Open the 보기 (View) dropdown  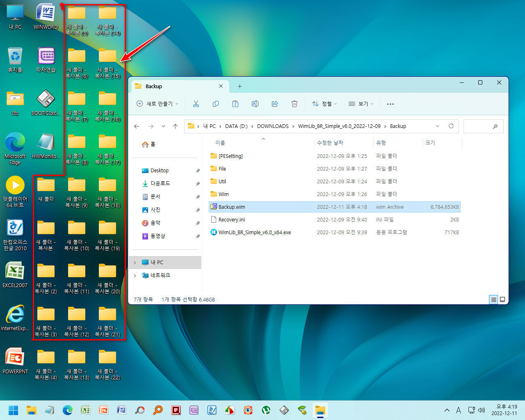pos(361,104)
